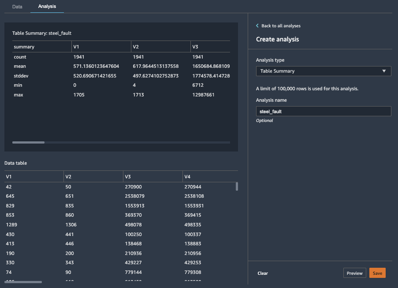The height and width of the screenshot is (288, 398).
Task: Click the data table horizontal scrollbar
Action: click(23, 282)
